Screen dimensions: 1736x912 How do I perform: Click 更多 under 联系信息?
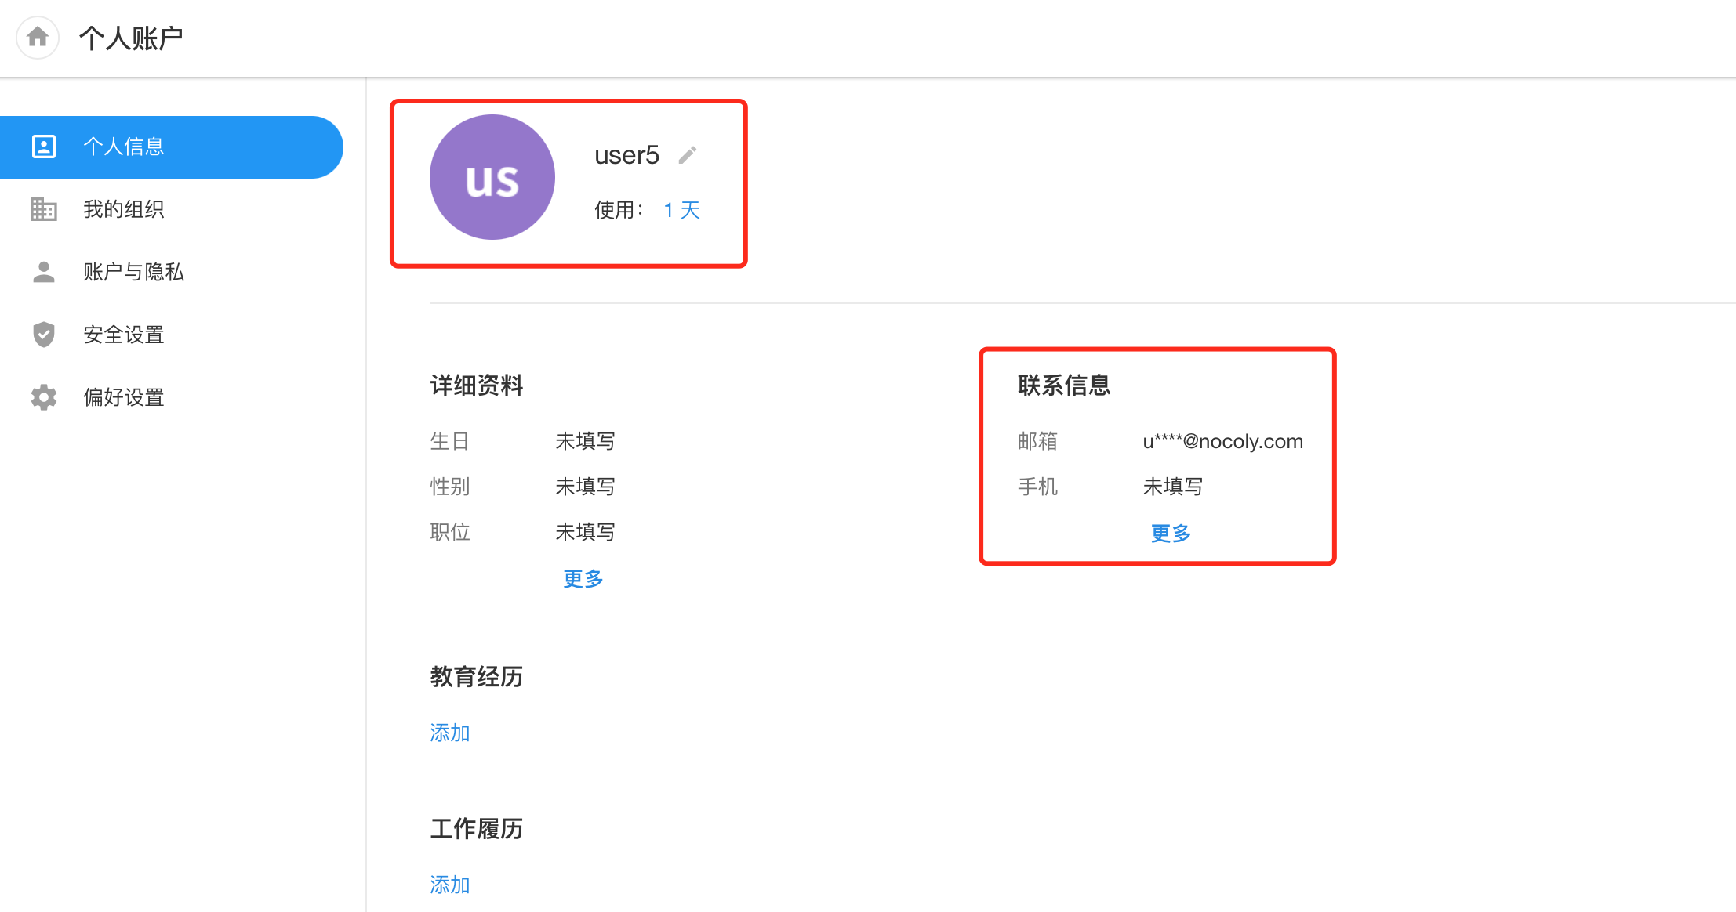pyautogui.click(x=1171, y=534)
